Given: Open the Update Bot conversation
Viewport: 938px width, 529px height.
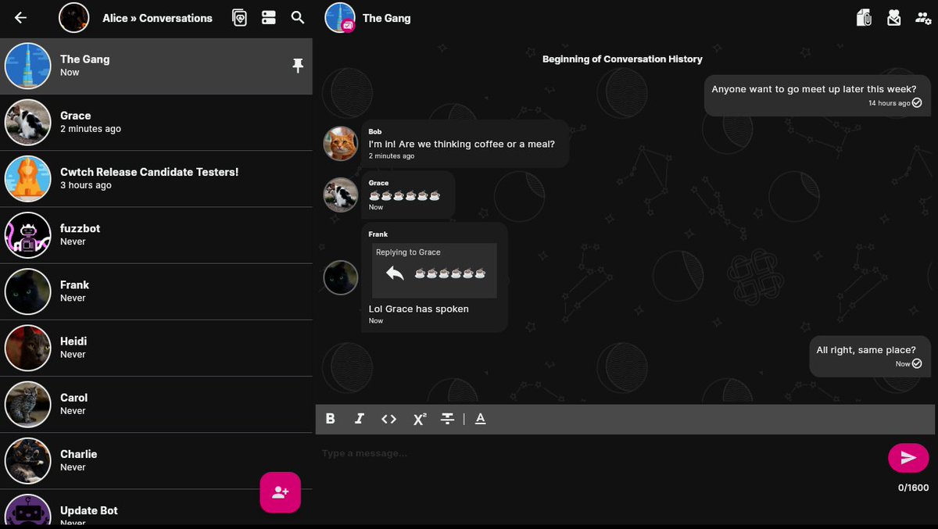Looking at the screenshot, I should point(156,509).
